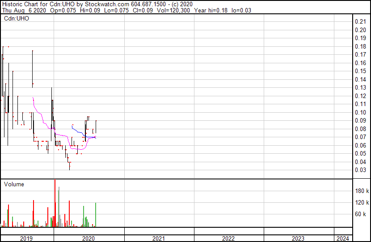Click the 0.18 price axis label

click(x=360, y=46)
